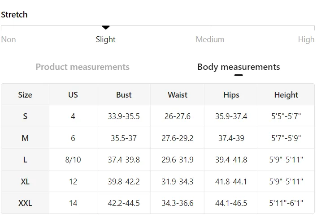Click the Hips column header
The width and height of the screenshot is (317, 222).
[x=231, y=94]
